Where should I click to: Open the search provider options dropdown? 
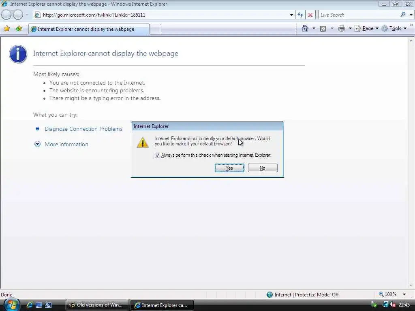pos(411,15)
